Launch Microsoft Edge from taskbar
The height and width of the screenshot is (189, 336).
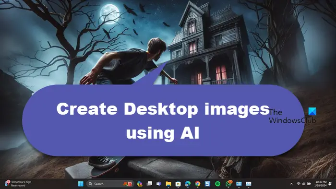coord(188,184)
